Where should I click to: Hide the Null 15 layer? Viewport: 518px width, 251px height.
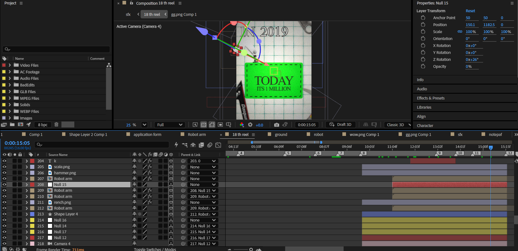(x=4, y=185)
